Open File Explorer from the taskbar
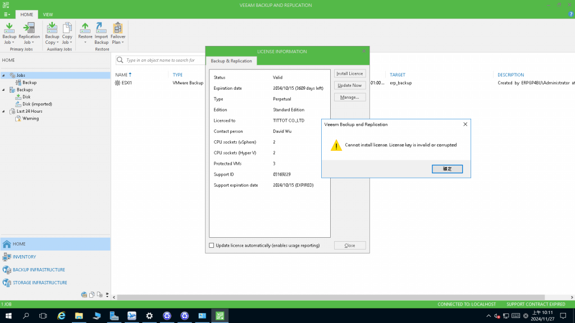The width and height of the screenshot is (575, 323). [79, 316]
